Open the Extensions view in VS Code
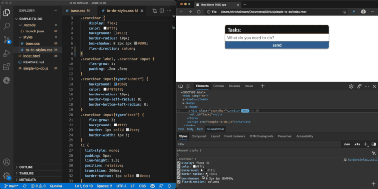The width and height of the screenshot is (378, 189). coord(7,67)
